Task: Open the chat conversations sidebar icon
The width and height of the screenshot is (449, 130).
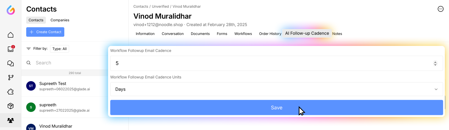Action: [x=11, y=63]
